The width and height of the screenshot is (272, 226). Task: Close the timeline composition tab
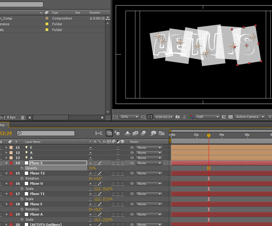pos(7,125)
